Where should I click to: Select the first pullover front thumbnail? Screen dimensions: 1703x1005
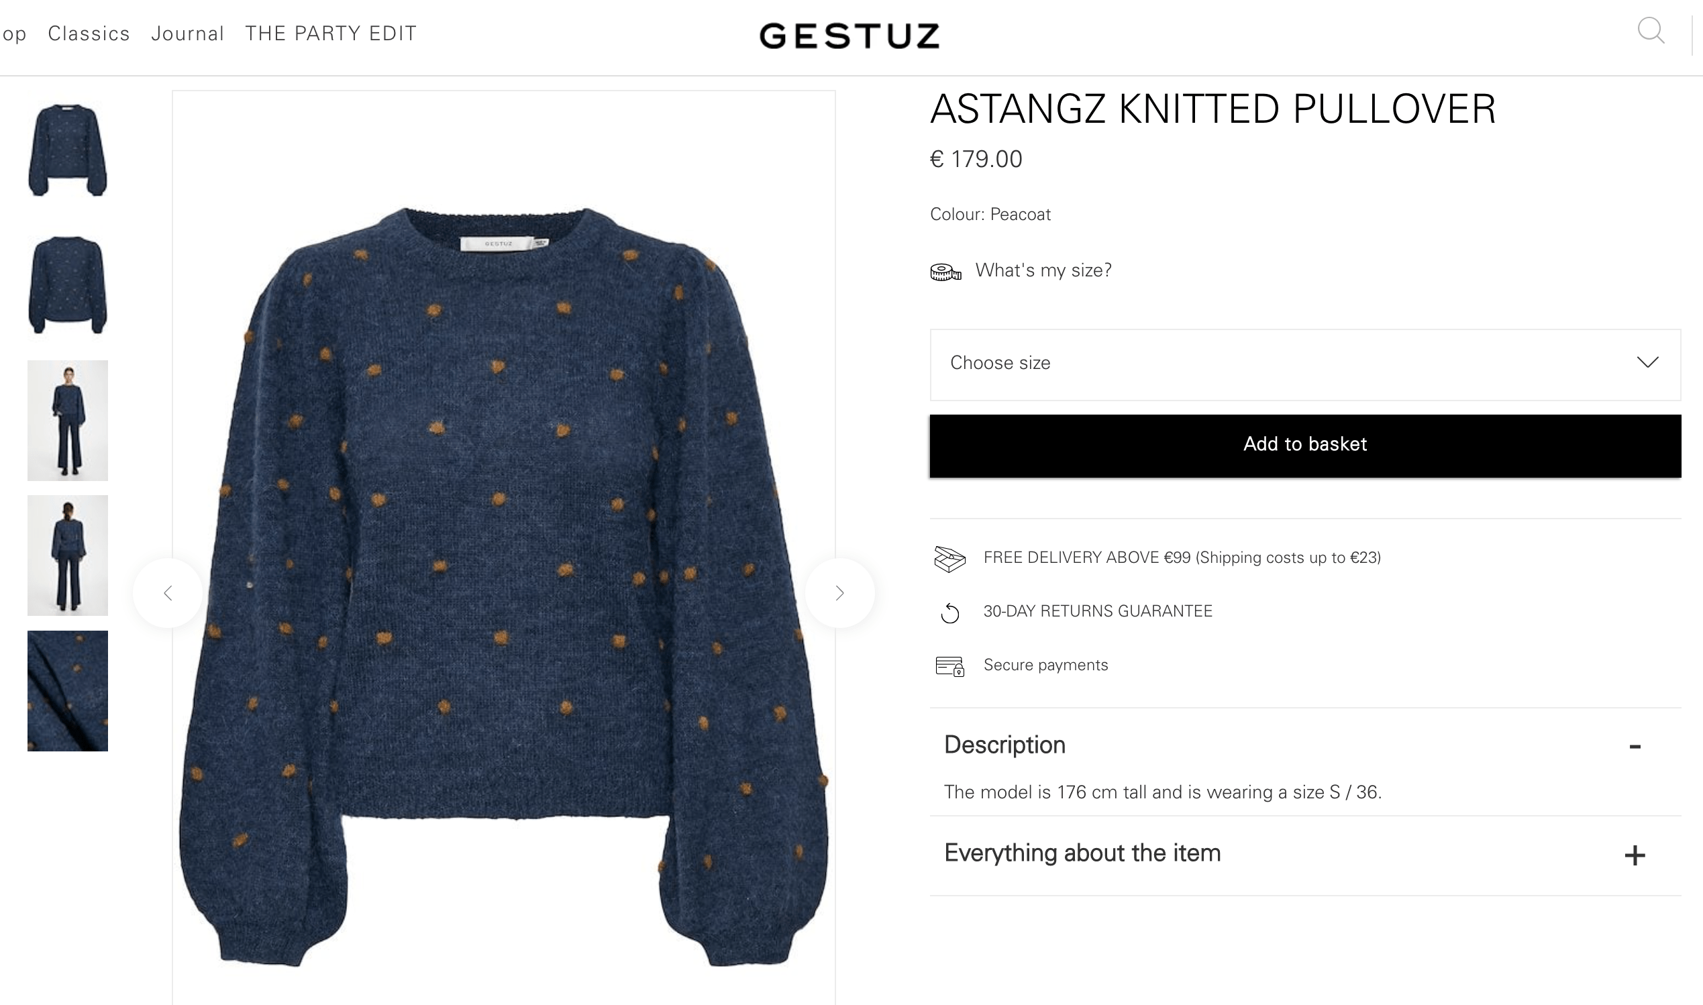tap(68, 150)
